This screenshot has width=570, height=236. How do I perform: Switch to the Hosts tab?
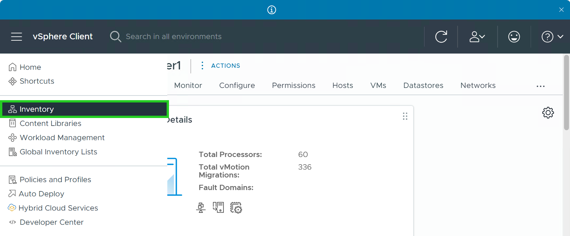343,86
